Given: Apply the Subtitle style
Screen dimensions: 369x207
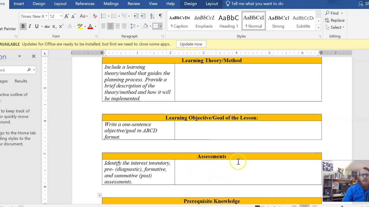Looking at the screenshot, I should click(303, 21).
